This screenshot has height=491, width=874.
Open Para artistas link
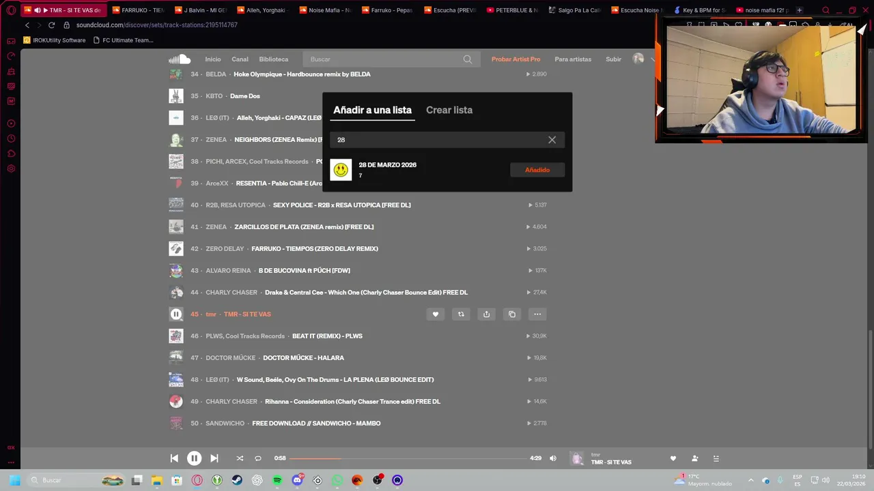(x=573, y=59)
